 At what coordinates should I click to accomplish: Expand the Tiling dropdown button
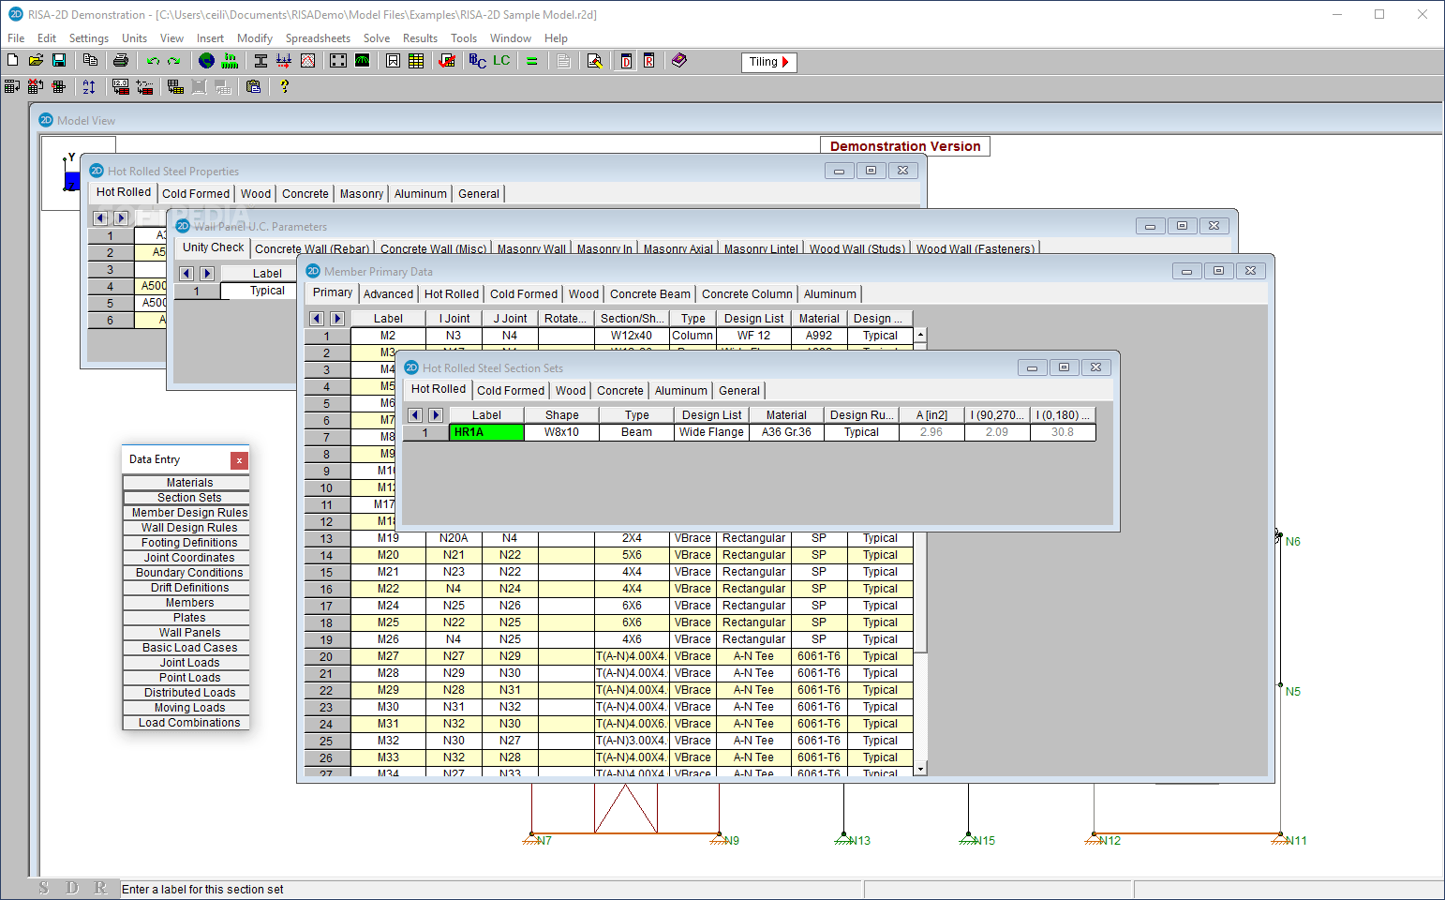[769, 62]
